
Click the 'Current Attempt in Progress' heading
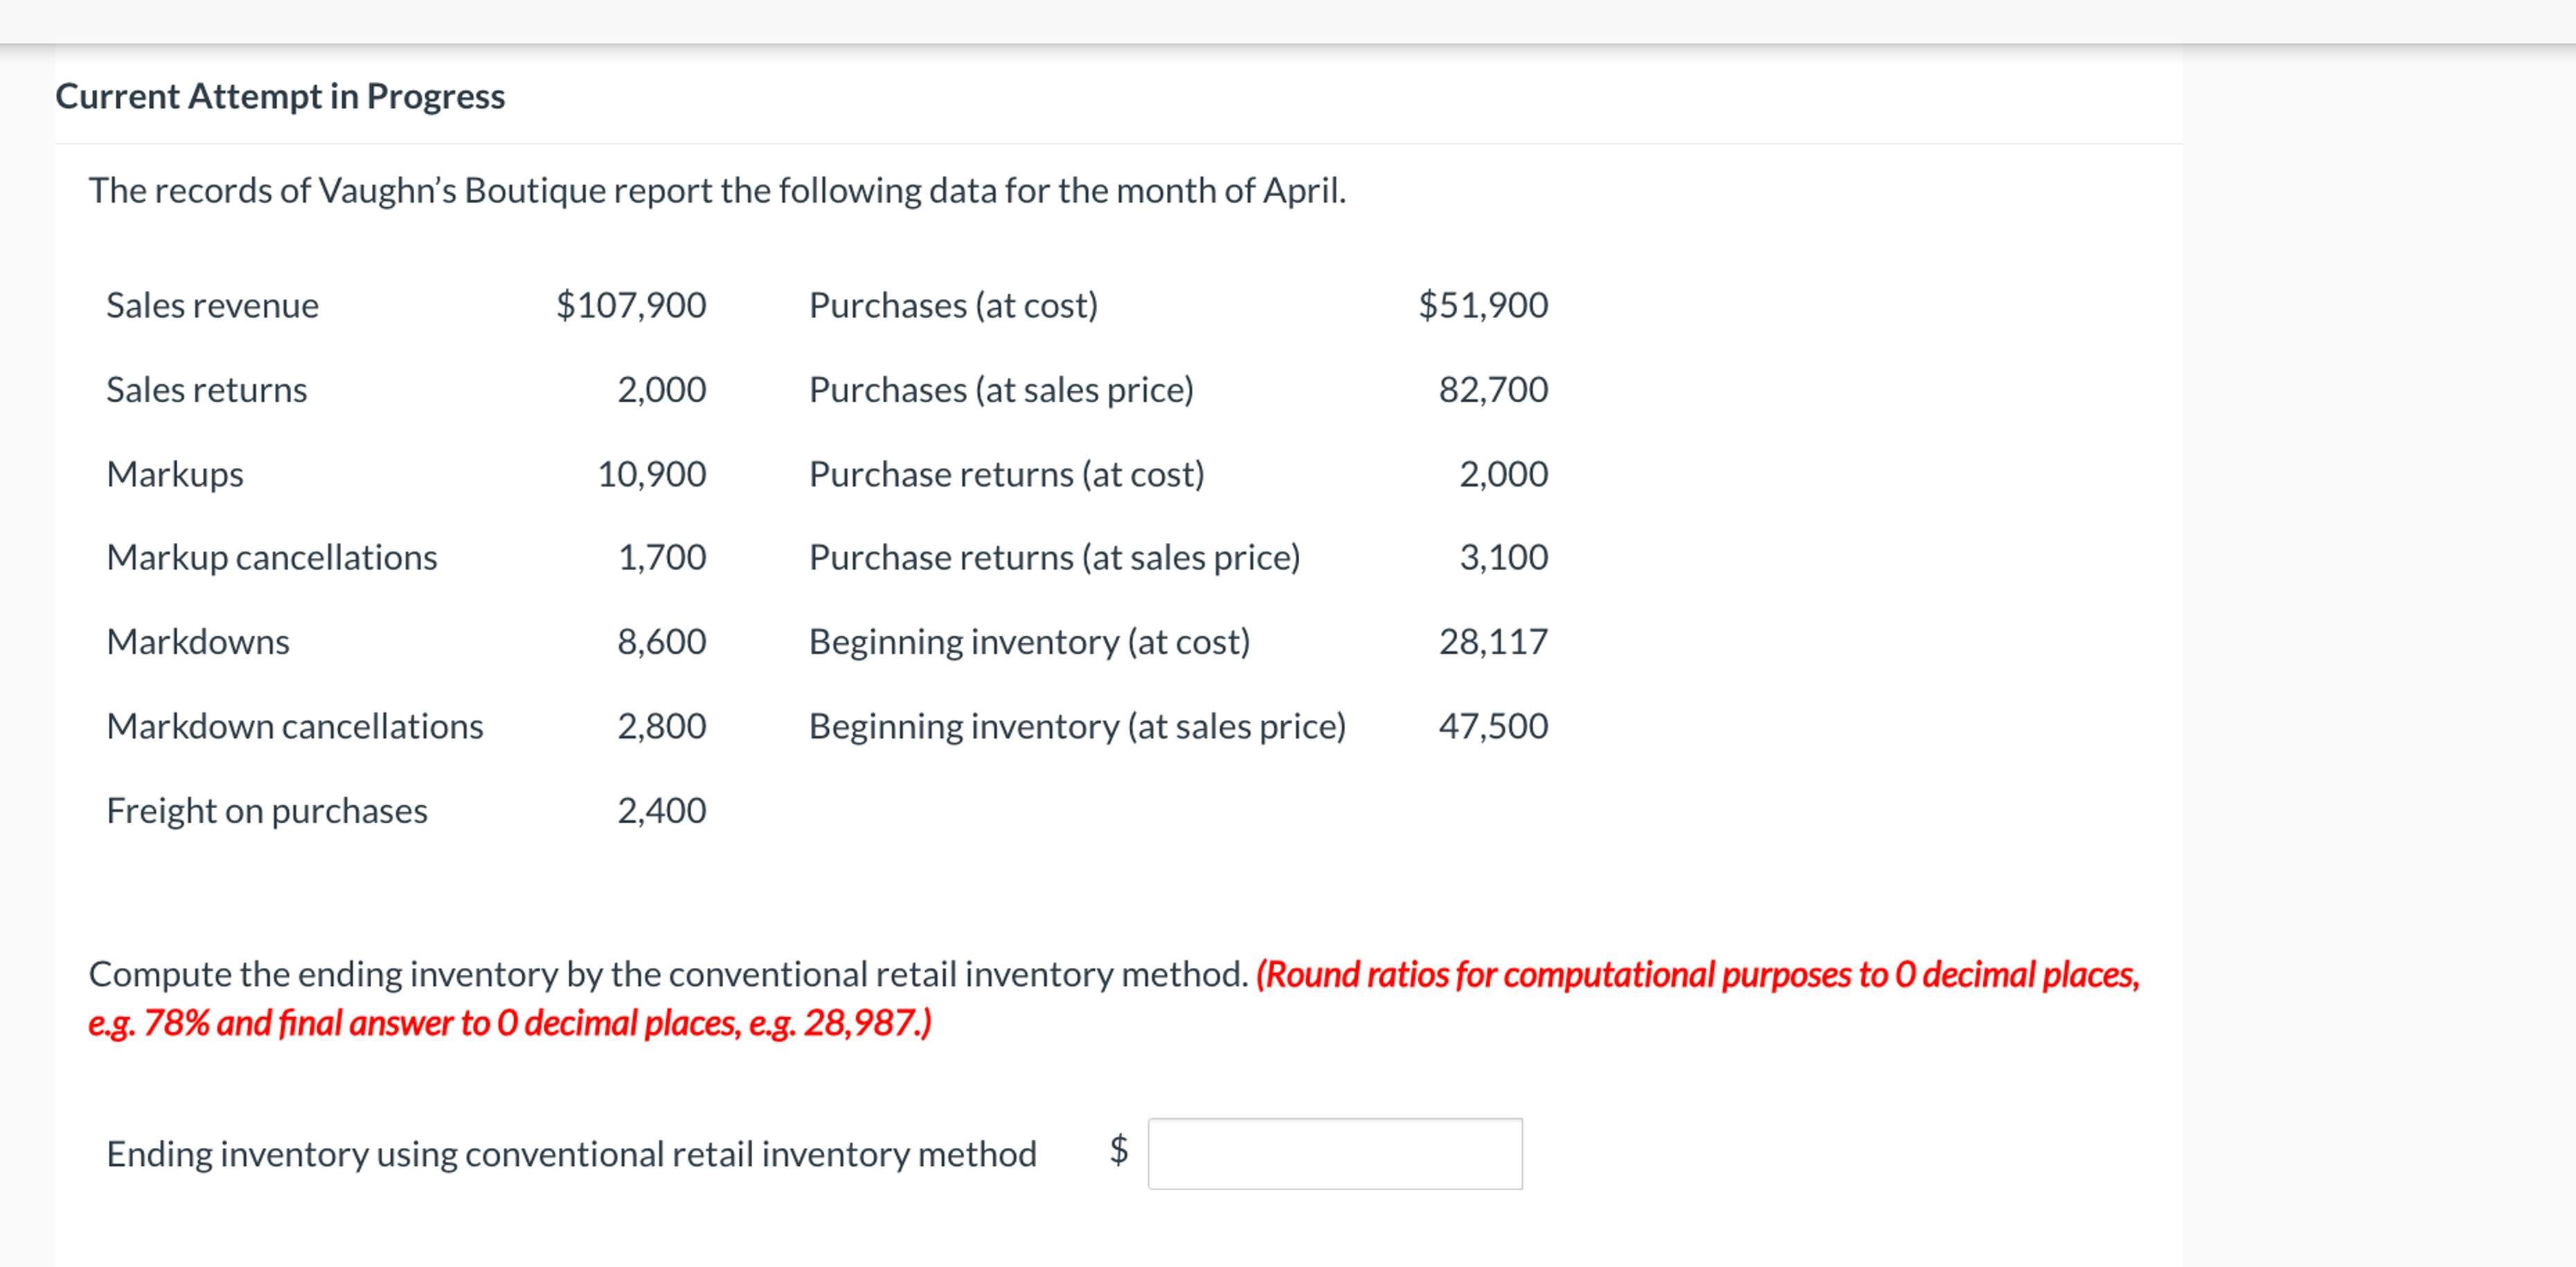[280, 96]
